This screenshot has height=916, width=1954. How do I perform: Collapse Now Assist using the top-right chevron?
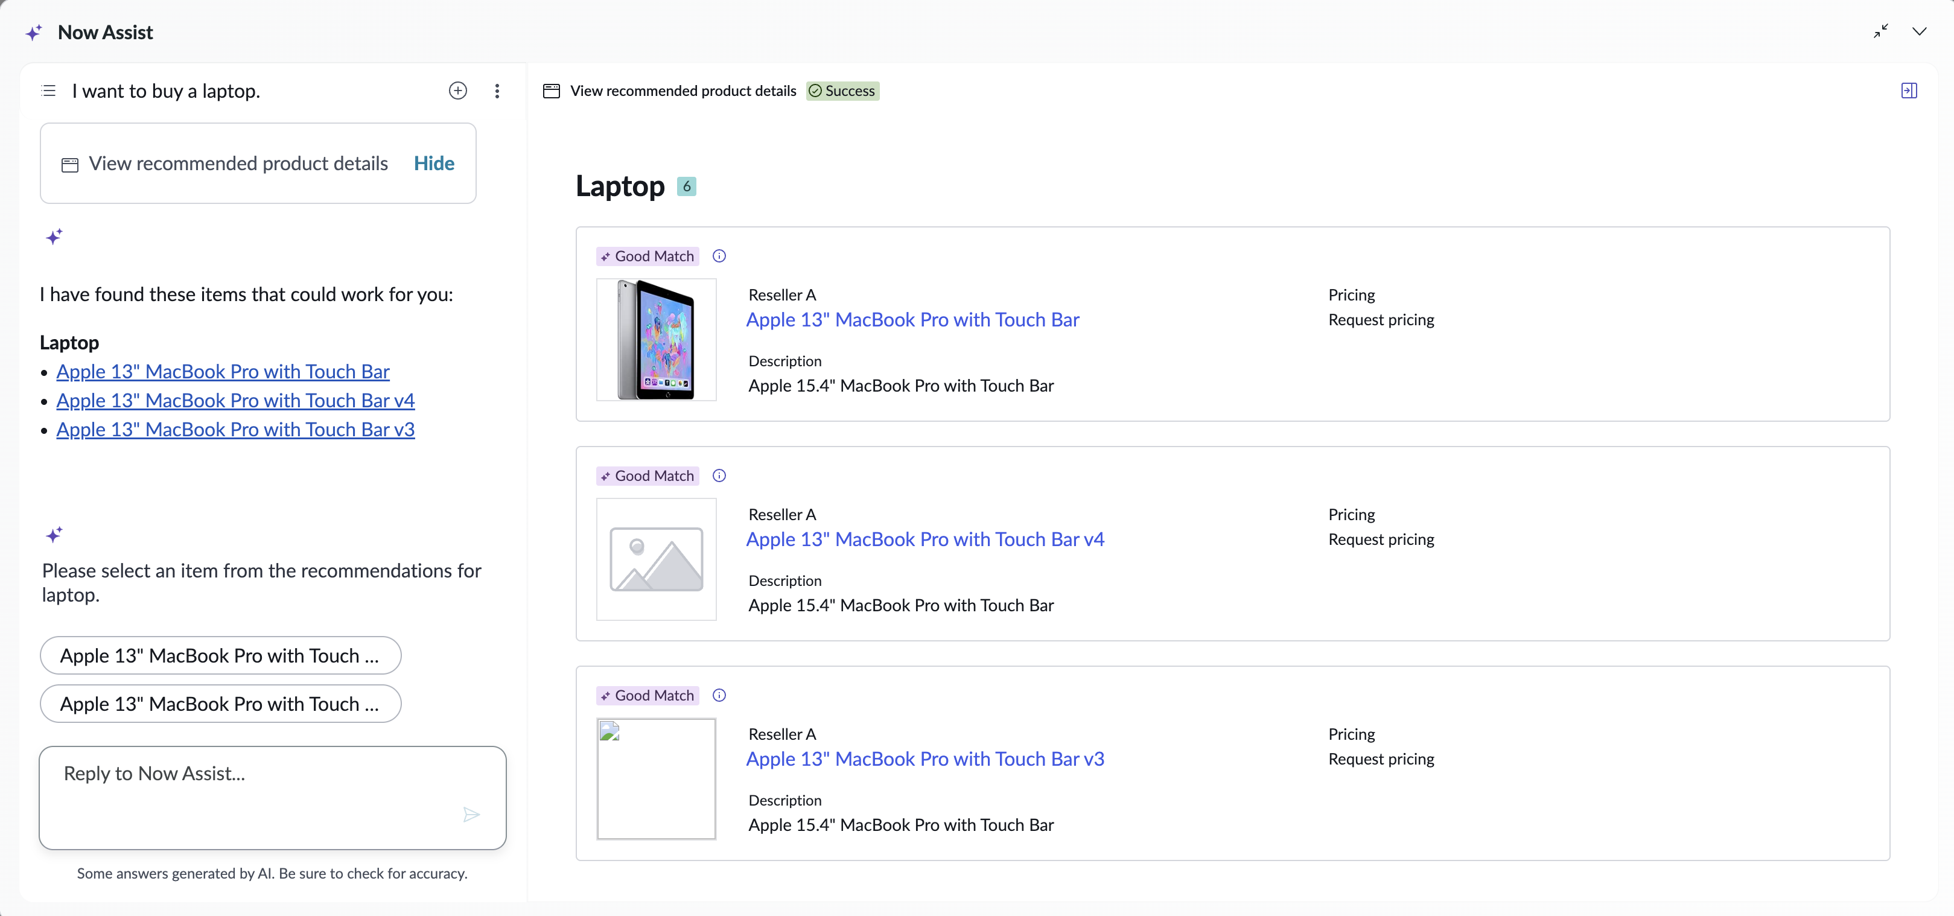(x=1919, y=32)
